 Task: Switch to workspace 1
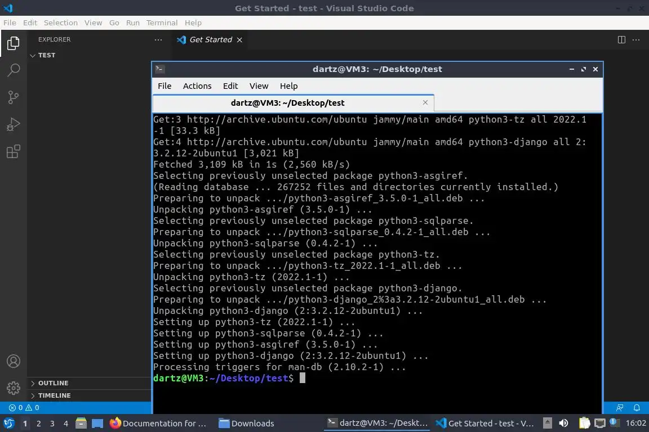coord(25,424)
